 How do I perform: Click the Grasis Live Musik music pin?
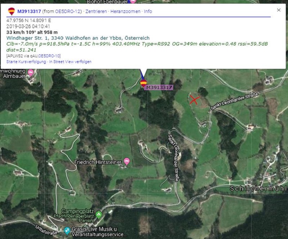(x=67, y=231)
